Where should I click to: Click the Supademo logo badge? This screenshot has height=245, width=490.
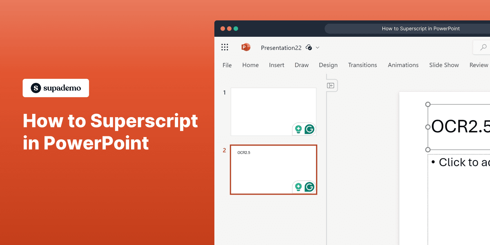(x=56, y=88)
